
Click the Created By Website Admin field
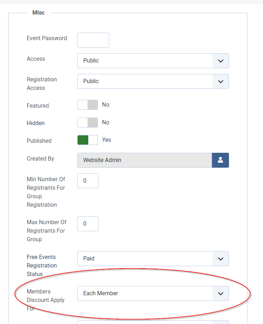click(x=145, y=160)
